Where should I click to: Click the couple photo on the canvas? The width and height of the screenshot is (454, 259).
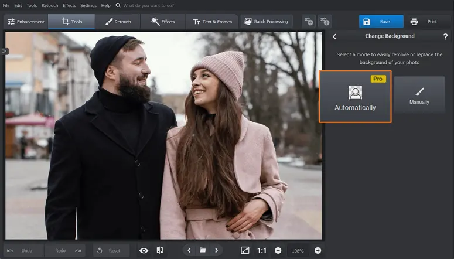point(163,135)
